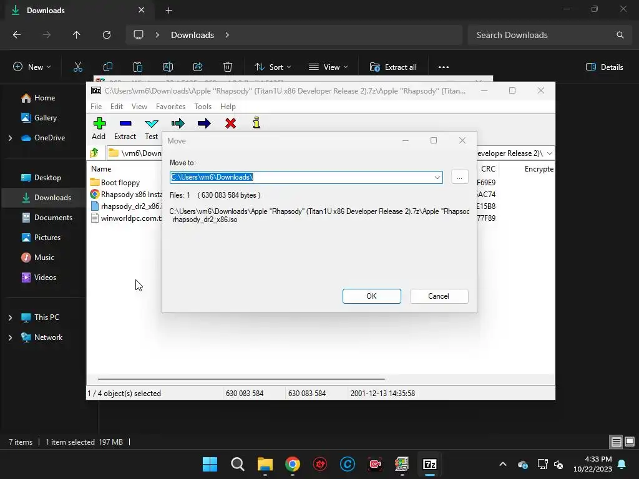
Task: Click the Paste icon in Explorer toolbar
Action: (138, 67)
